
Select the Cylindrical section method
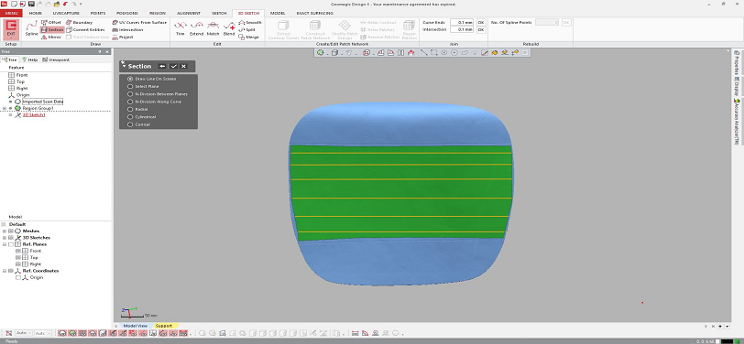click(141, 116)
